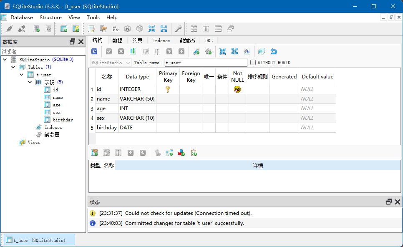Screen dimensions: 403x247
Task: Switch to the Indexes tab
Action: [x=161, y=40]
